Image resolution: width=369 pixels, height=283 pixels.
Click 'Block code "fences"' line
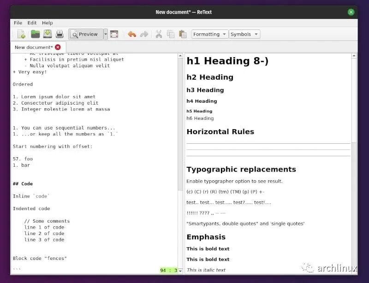(40, 258)
